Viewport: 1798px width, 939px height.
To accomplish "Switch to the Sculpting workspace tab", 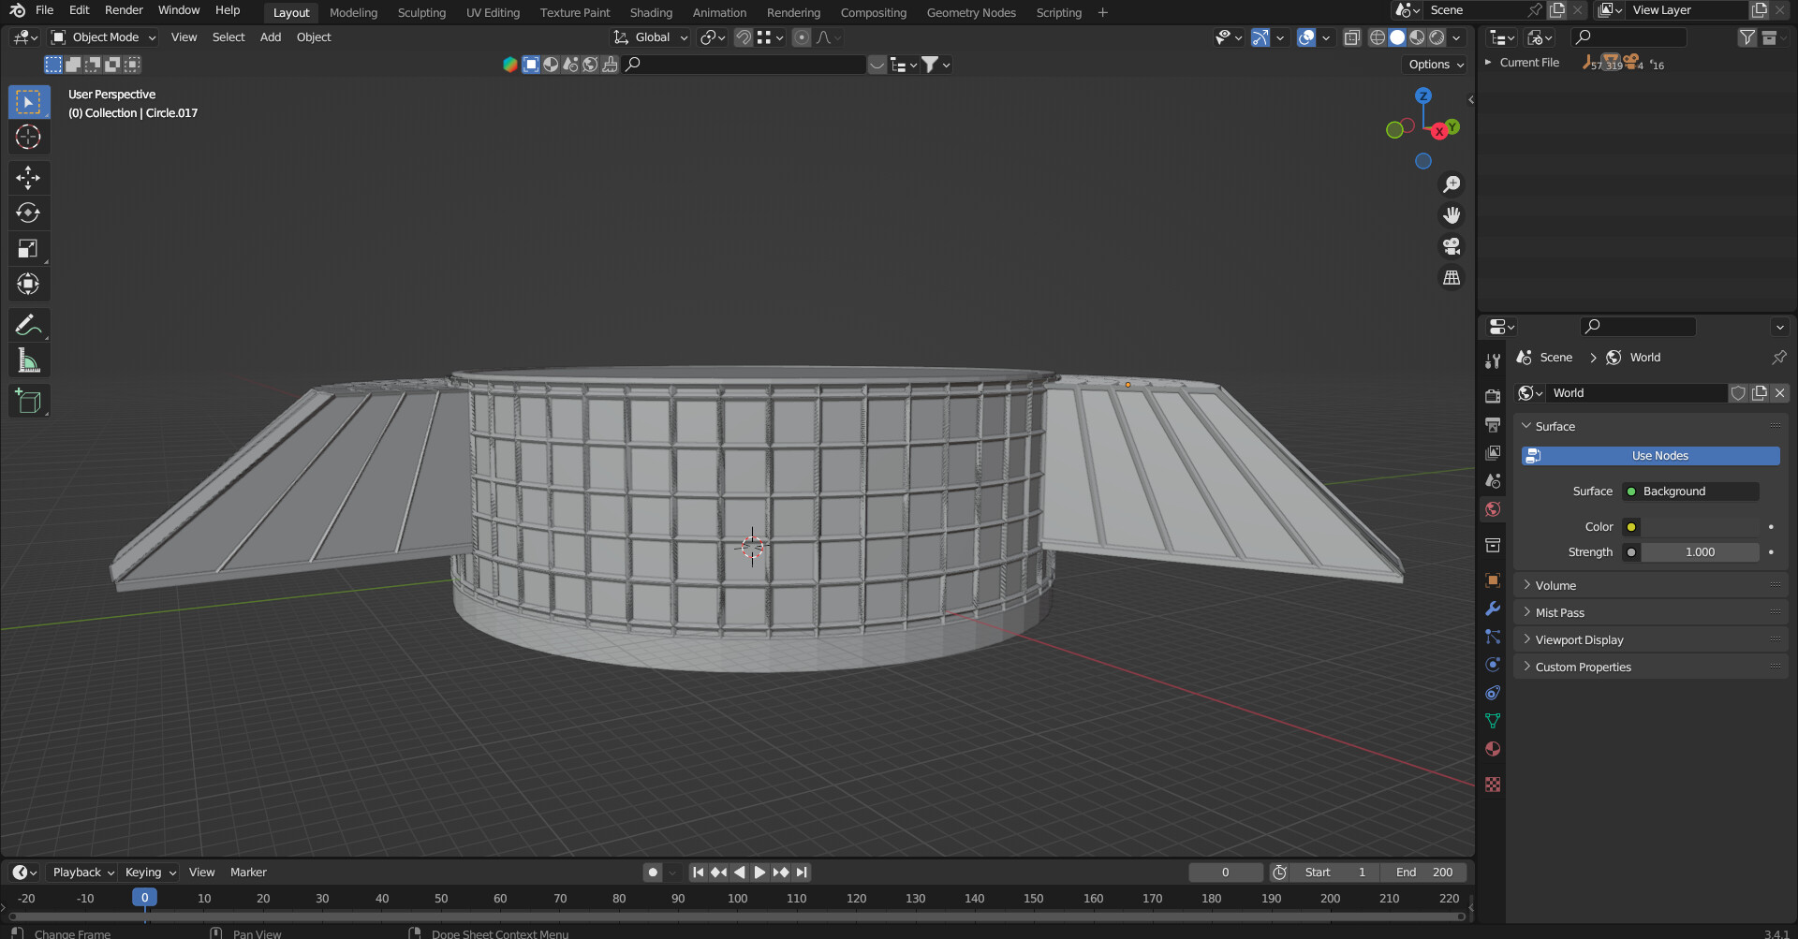I will 421,12.
